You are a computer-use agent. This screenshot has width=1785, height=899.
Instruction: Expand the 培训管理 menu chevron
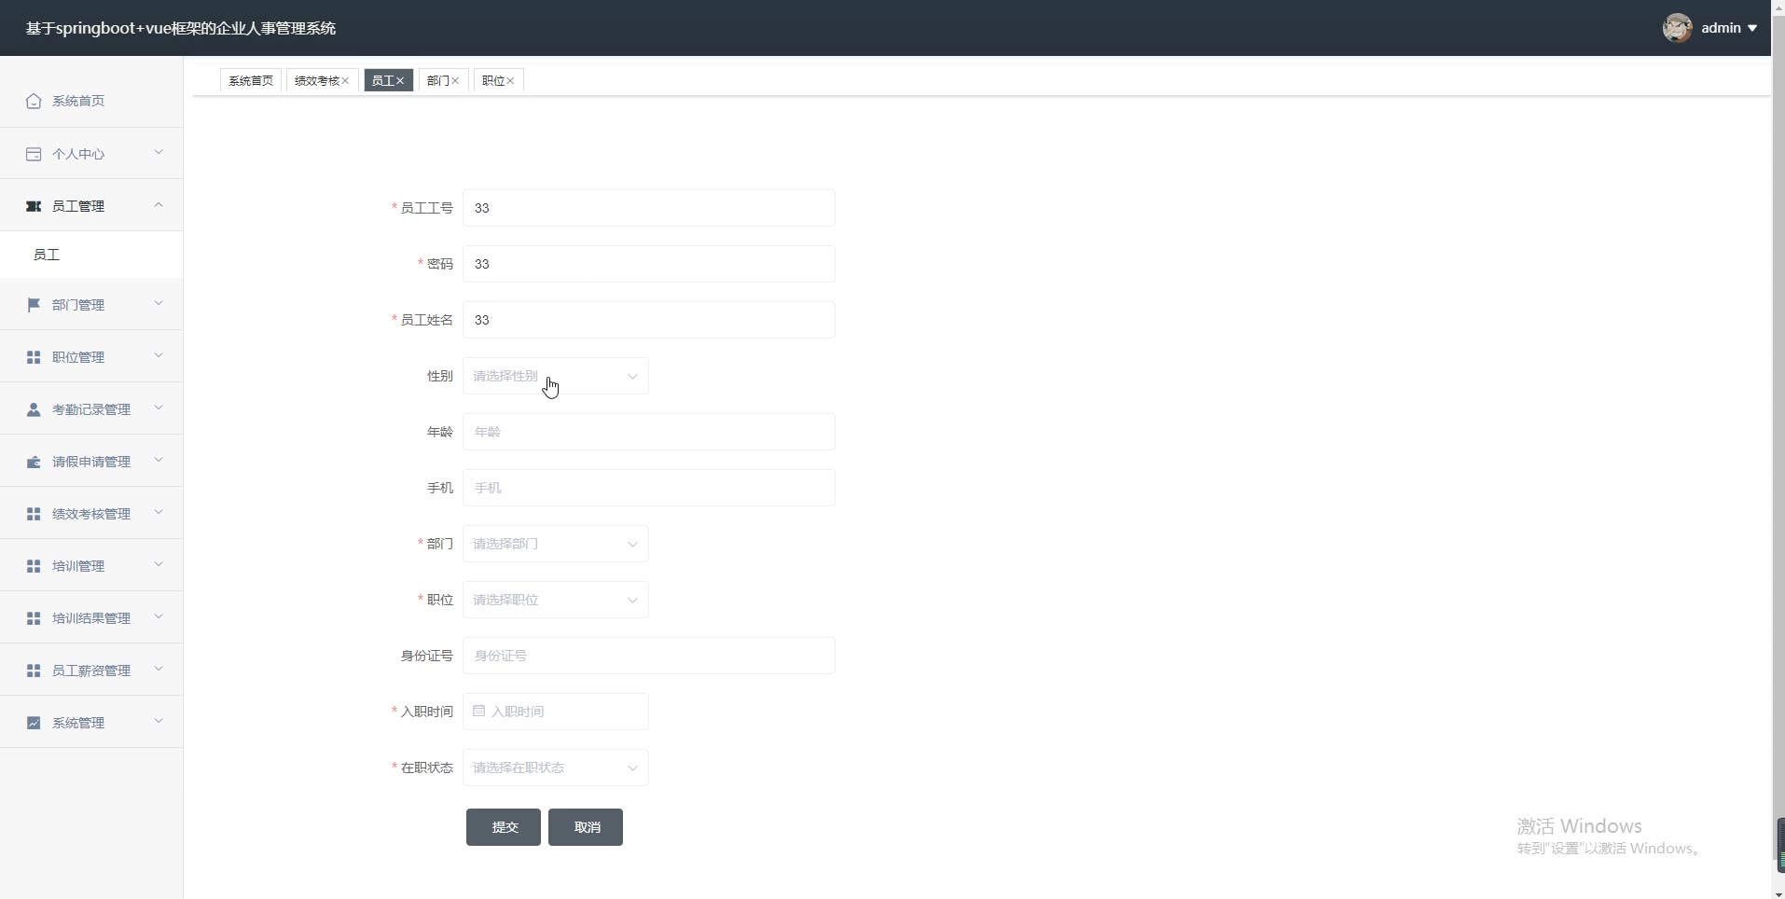(x=159, y=564)
